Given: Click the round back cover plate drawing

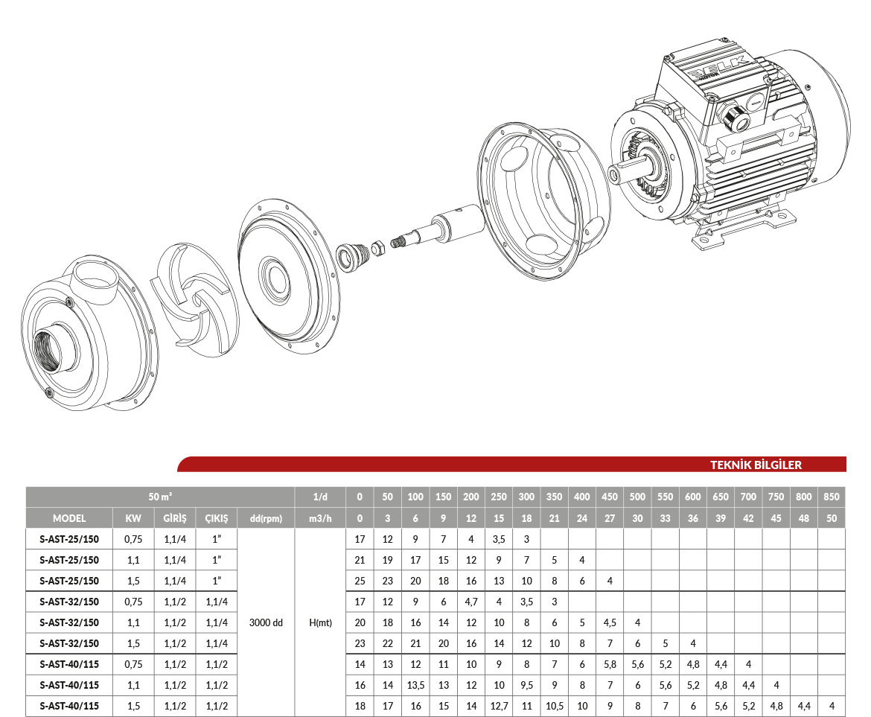Looking at the screenshot, I should click(287, 277).
